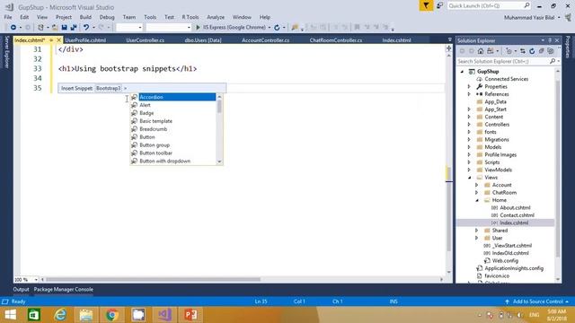Open the Server Explorer side tab
Screen dimensions: 575x323
6,52
